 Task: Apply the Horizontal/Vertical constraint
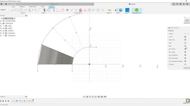[54, 10]
